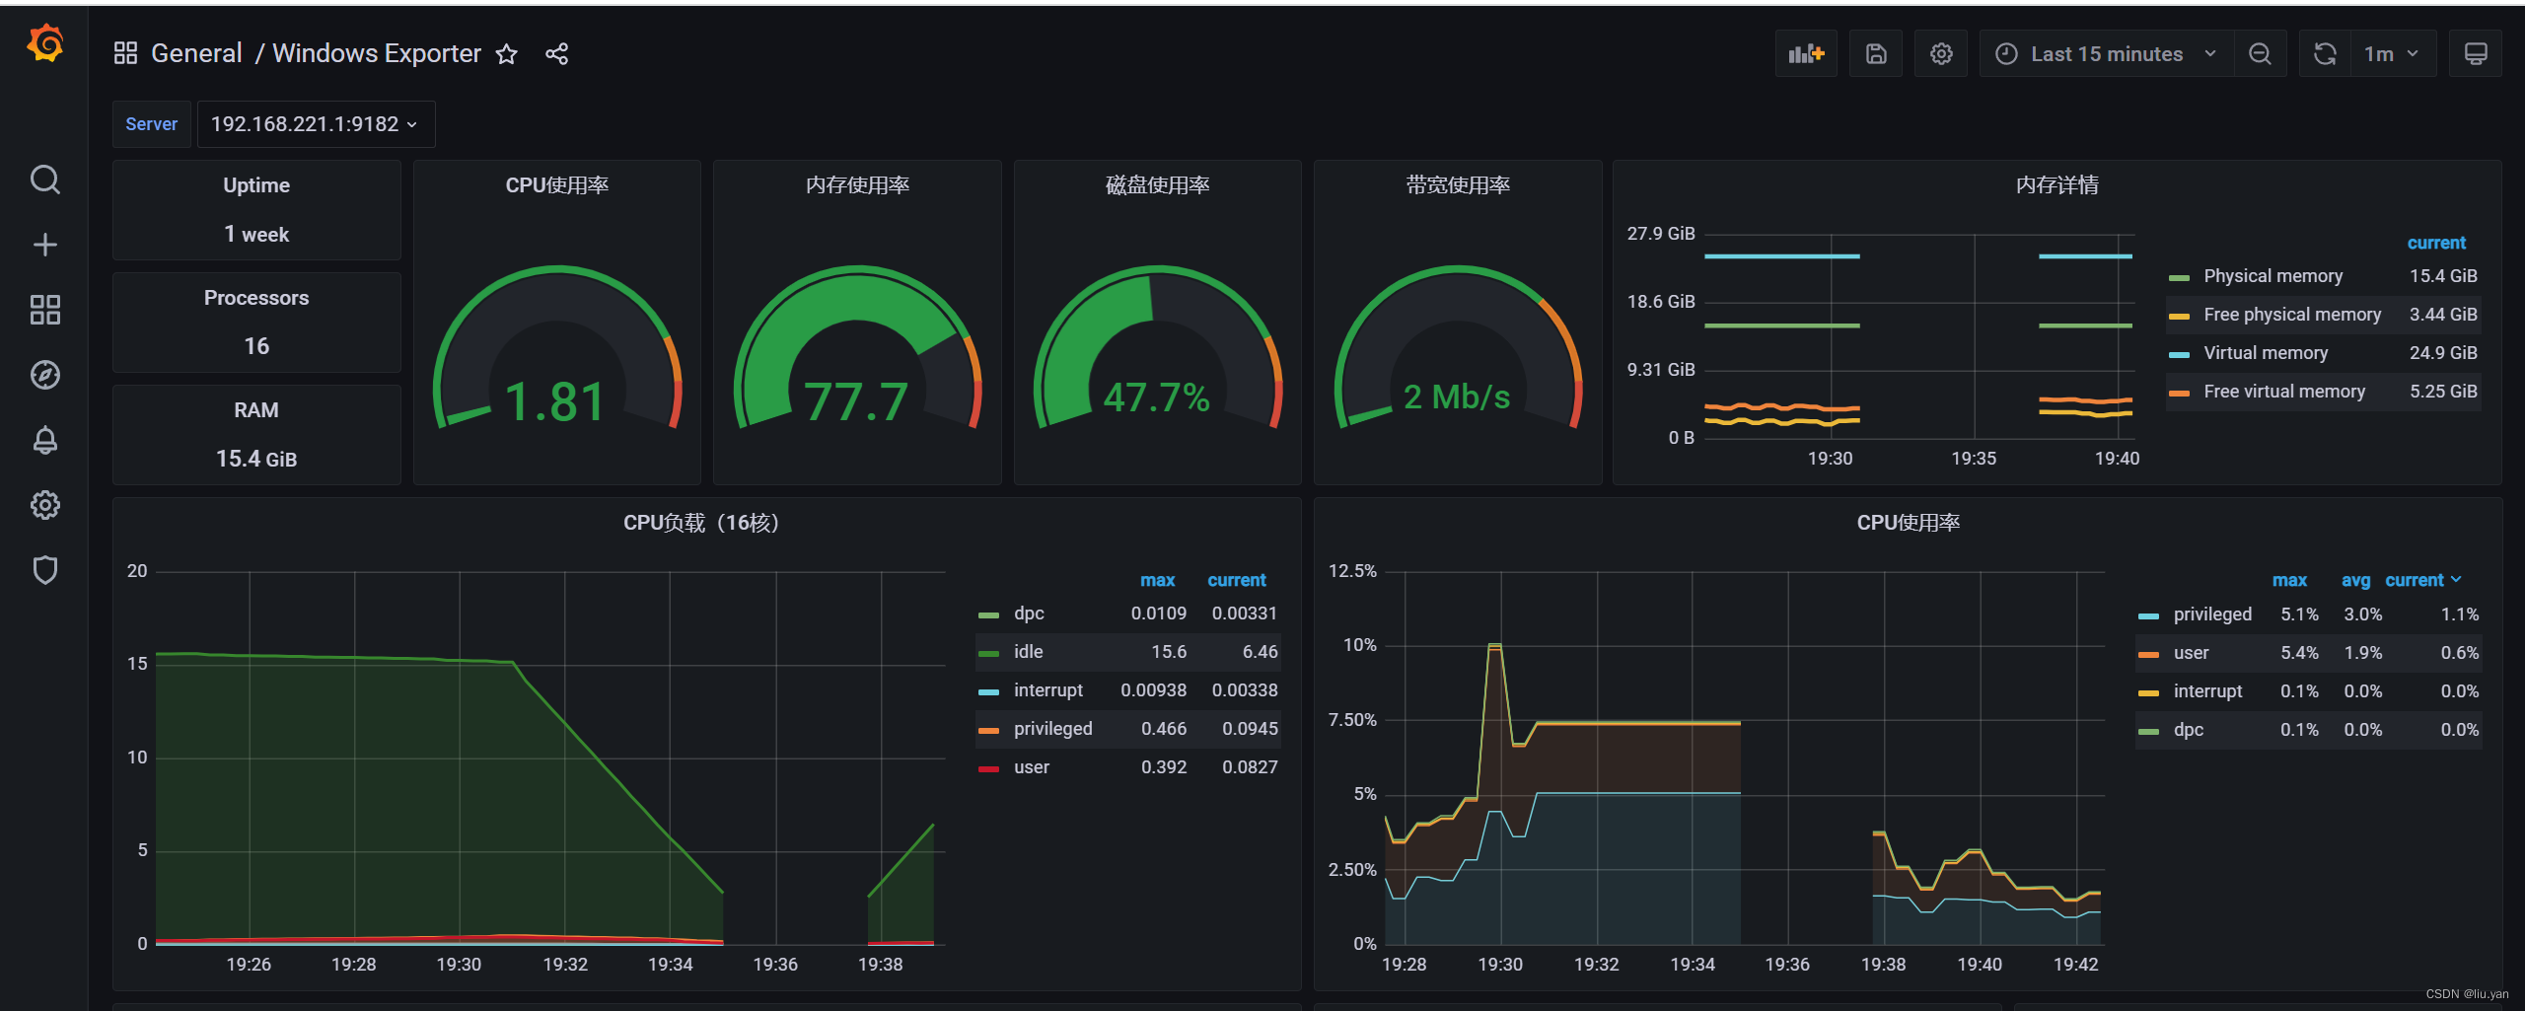Zoom out the time range
Viewport: 2525px width, 1011px height.
[x=2260, y=54]
